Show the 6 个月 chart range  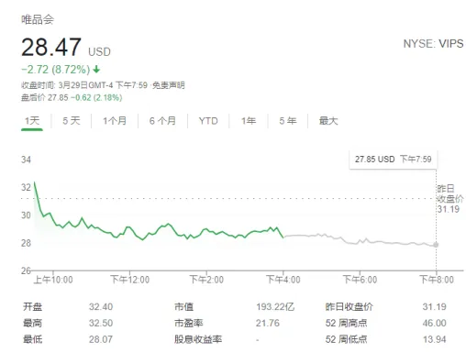[162, 121]
